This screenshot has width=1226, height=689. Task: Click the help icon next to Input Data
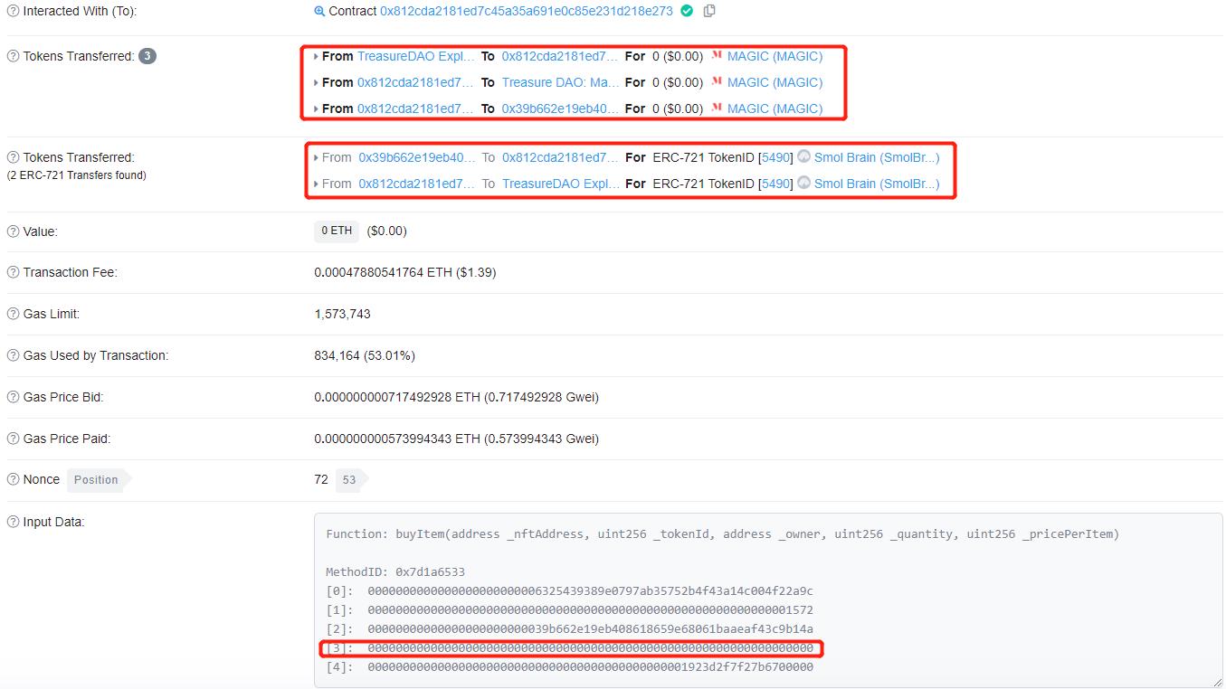(13, 522)
